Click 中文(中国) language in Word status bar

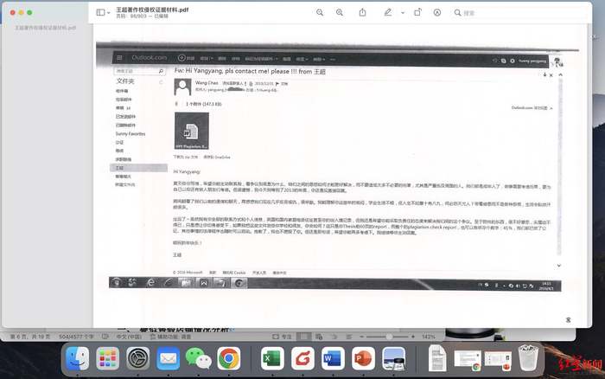pyautogui.click(x=129, y=337)
